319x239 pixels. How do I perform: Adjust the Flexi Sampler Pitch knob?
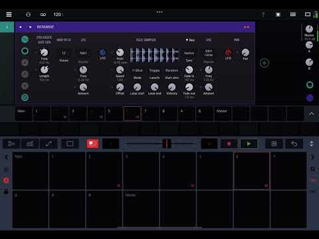tap(120, 52)
